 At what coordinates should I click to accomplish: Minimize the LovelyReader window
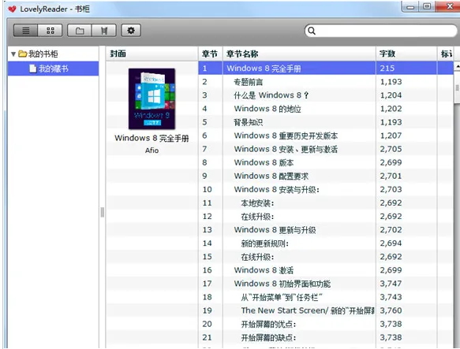410,7
